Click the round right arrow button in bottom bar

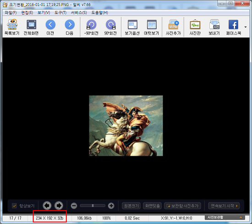point(59,206)
